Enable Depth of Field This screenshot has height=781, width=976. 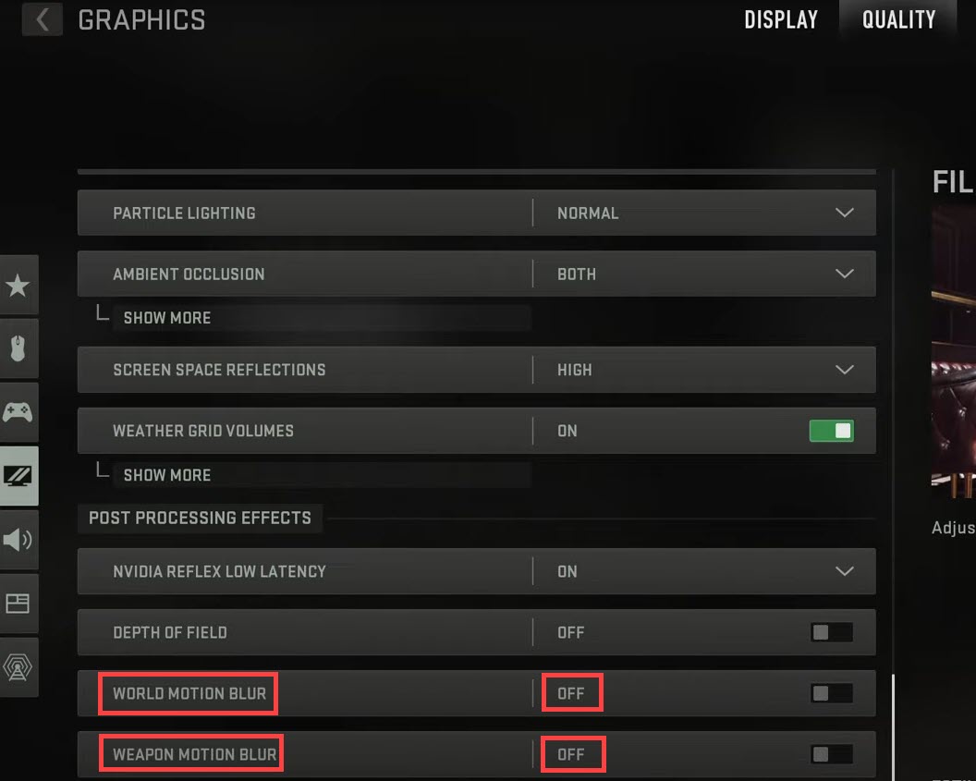[x=830, y=632]
